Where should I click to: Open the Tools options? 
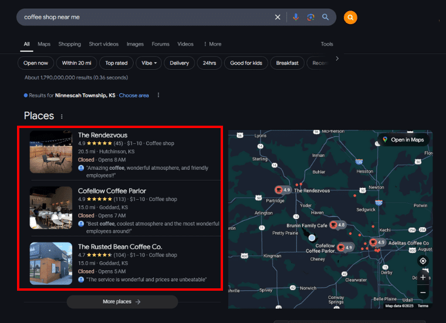(327, 44)
